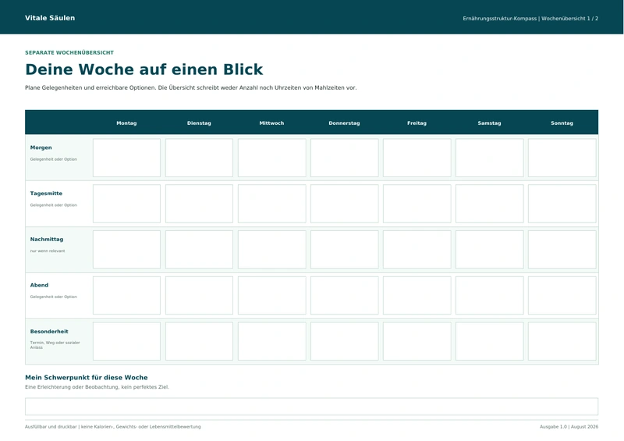
Task: Focus the Nachmittag field for Montag
Action: coord(126,250)
